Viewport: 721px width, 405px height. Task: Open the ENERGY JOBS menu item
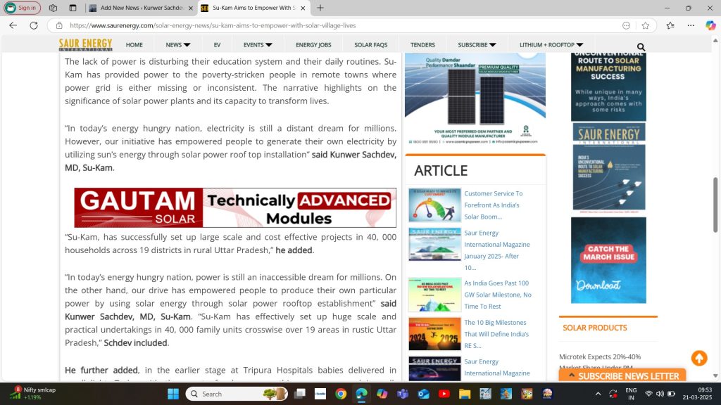313,44
